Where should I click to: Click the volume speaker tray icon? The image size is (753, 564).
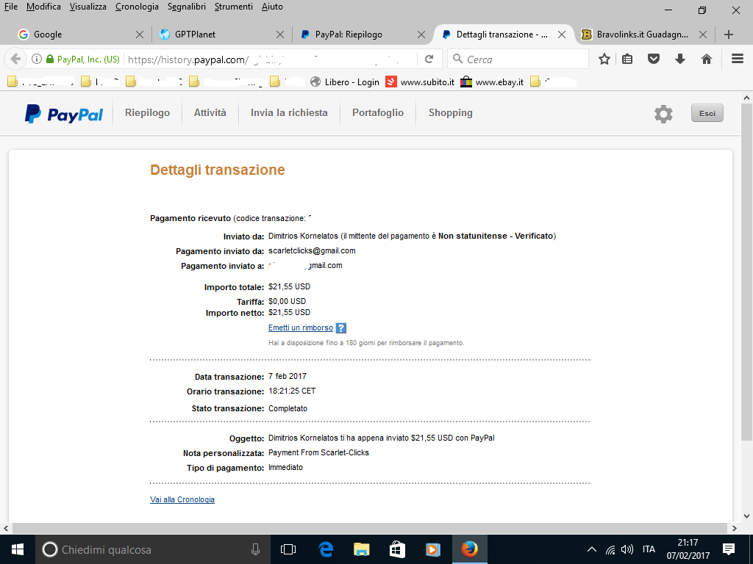pos(627,549)
